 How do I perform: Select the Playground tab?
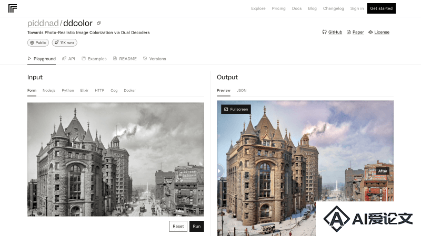click(x=42, y=59)
